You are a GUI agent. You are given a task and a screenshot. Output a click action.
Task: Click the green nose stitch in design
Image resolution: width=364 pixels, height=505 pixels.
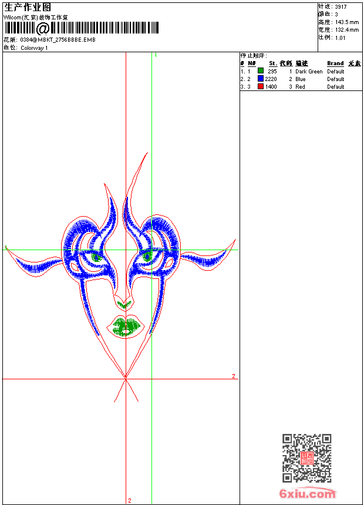[124, 304]
